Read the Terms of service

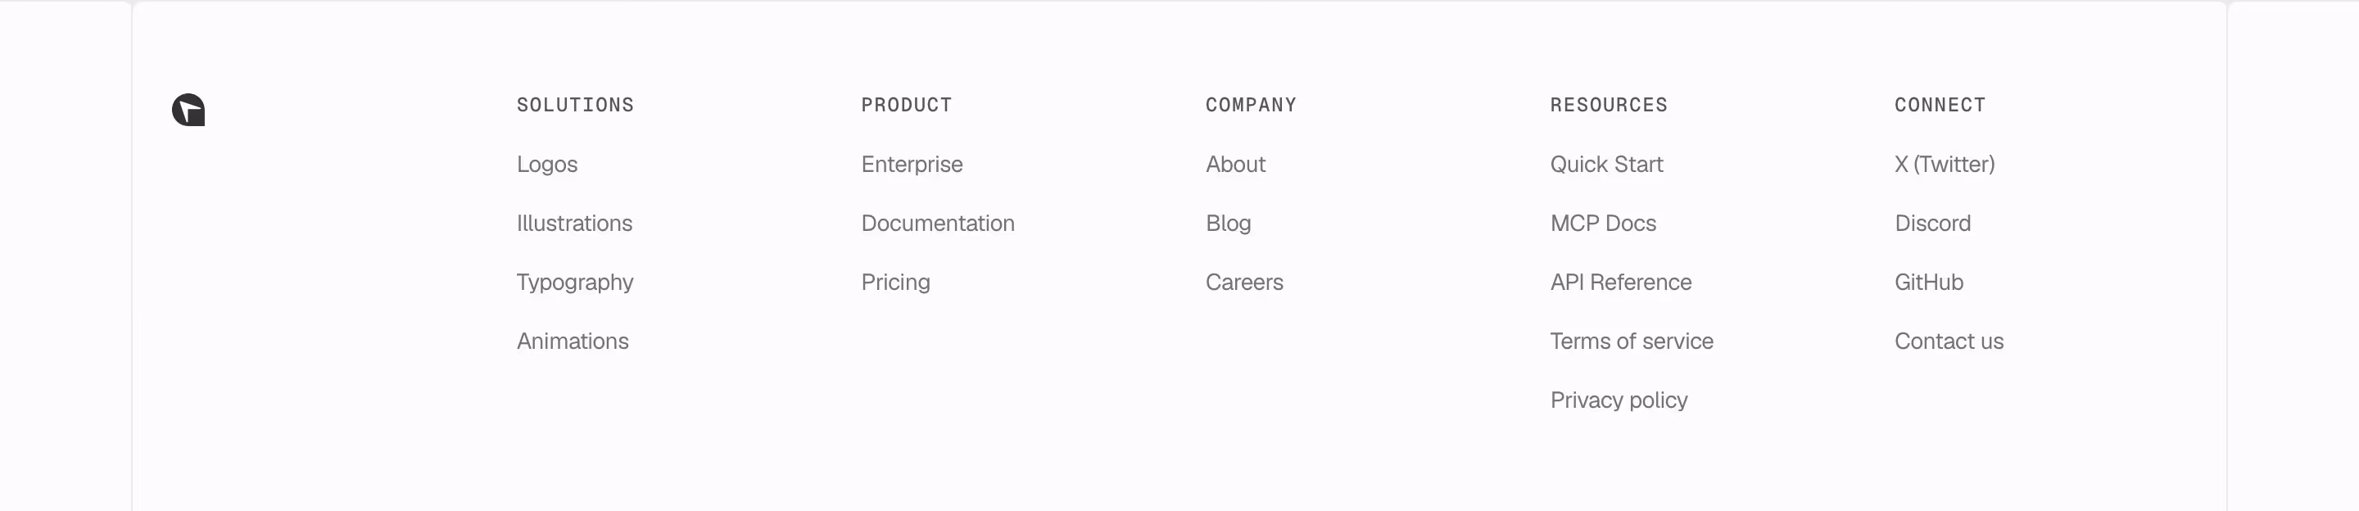pyautogui.click(x=1631, y=341)
